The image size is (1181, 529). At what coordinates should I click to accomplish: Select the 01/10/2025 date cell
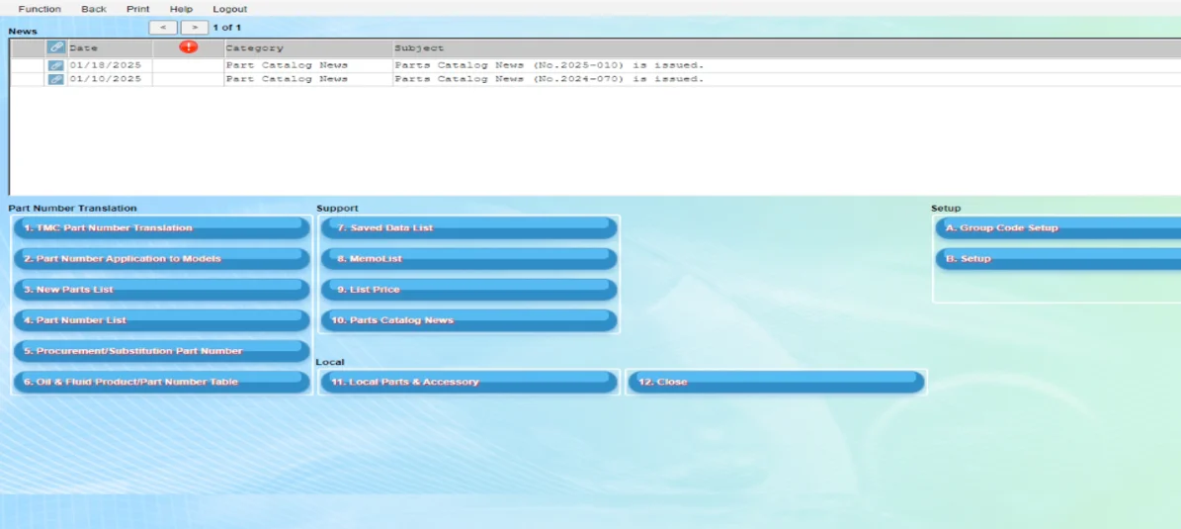tap(110, 79)
